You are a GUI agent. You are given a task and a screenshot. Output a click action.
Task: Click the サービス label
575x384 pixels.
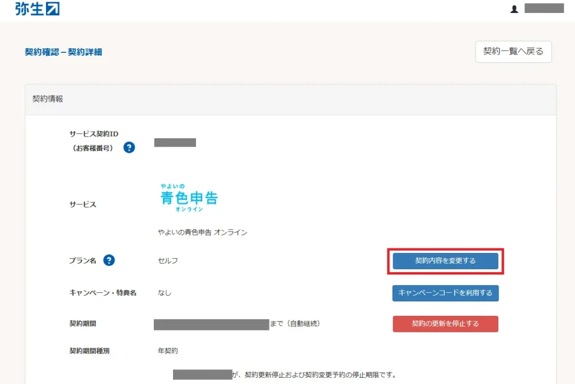tap(83, 205)
